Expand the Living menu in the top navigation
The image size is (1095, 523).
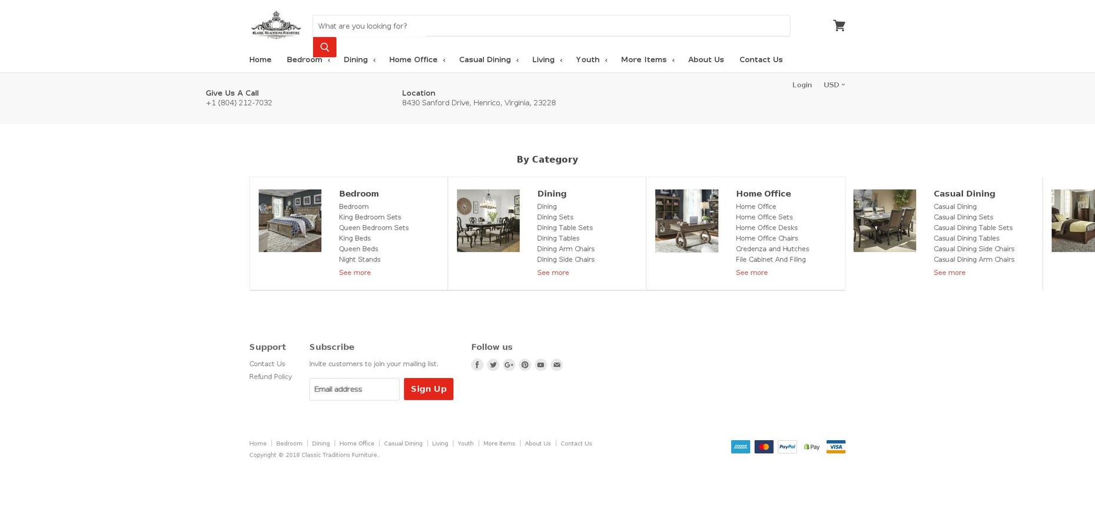point(547,59)
